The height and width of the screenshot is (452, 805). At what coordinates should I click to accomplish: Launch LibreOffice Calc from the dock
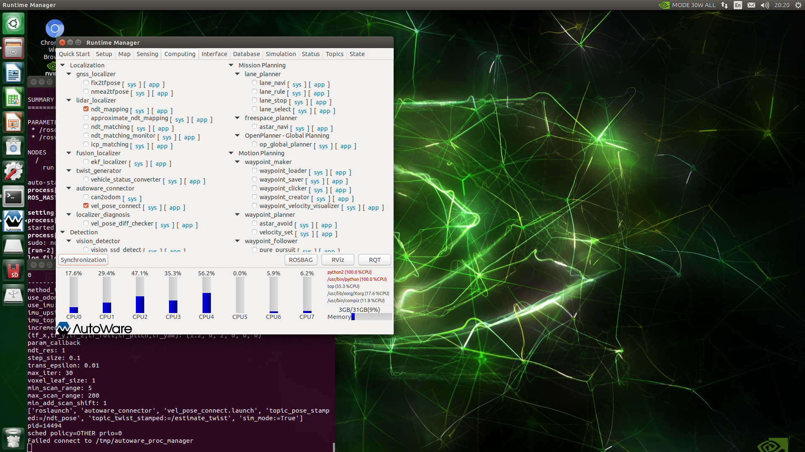click(x=13, y=98)
